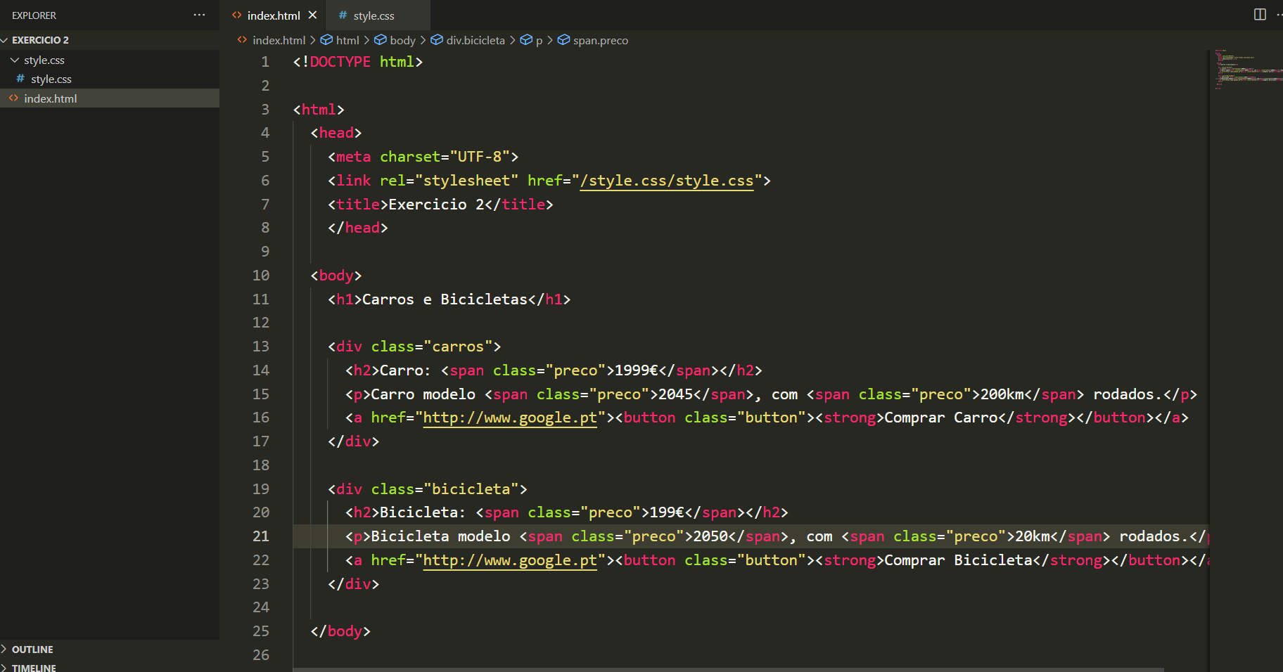The width and height of the screenshot is (1283, 672).
Task: Click the "bicicleta" class value on line 19
Action: click(x=471, y=489)
